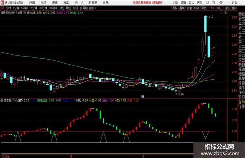Image resolution: width=245 pixels, height=158 pixels.
Task: Select the 多周期 multi-period tab
Action: 84,8
